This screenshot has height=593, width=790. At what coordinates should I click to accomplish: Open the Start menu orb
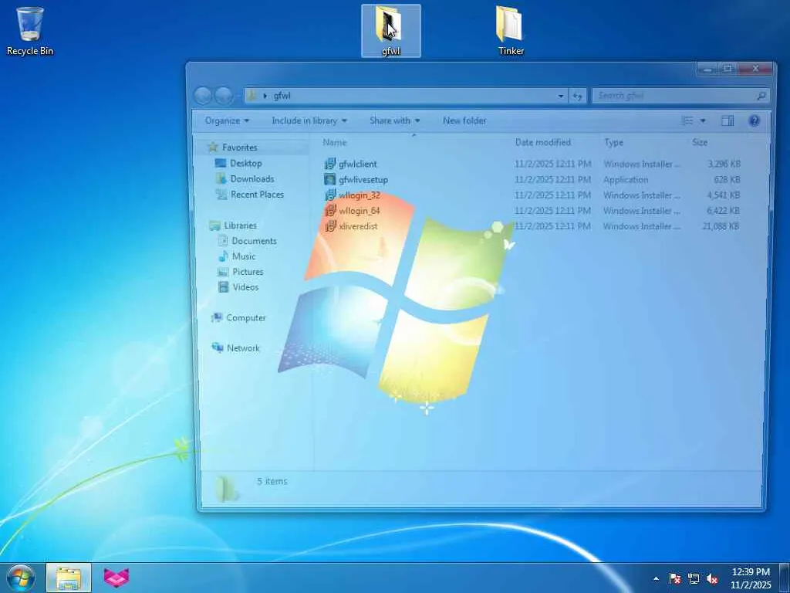tap(21, 578)
